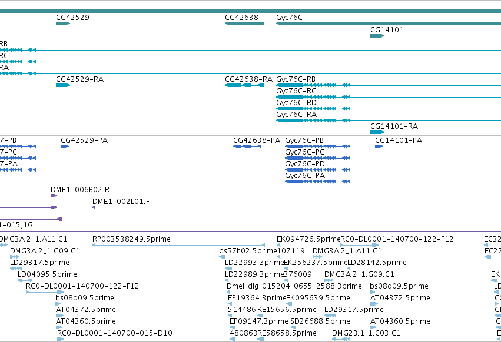Select the RC0-DL0001-140700-015-D10 EST label

115,334
